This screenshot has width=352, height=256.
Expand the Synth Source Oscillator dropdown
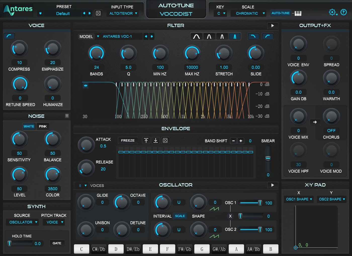click(23, 222)
